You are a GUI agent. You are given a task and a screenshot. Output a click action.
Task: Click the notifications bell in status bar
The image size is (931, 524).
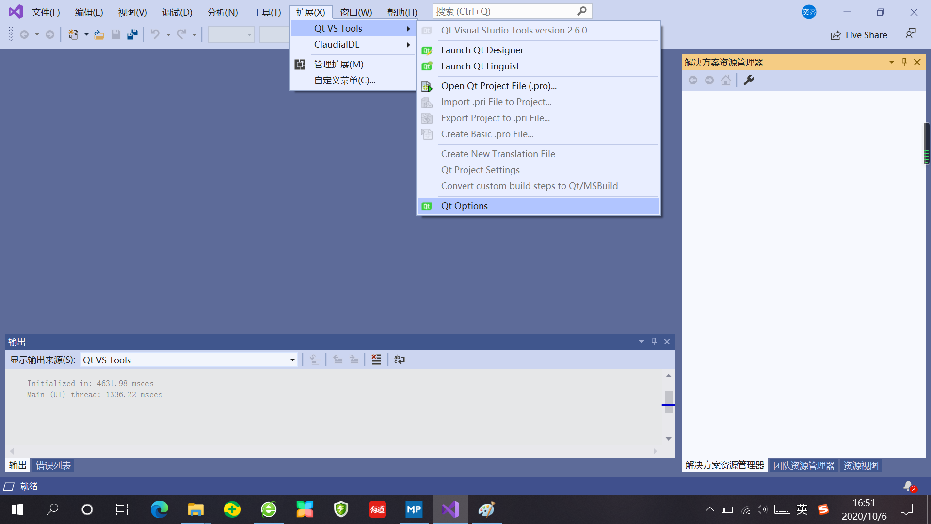pos(909,486)
